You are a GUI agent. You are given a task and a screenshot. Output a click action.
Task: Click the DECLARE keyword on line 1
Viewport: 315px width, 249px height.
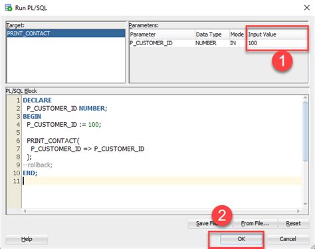(x=37, y=100)
